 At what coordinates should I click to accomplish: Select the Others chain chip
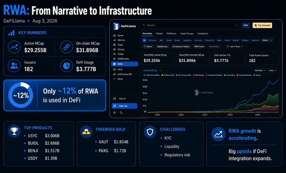[x=265, y=40]
